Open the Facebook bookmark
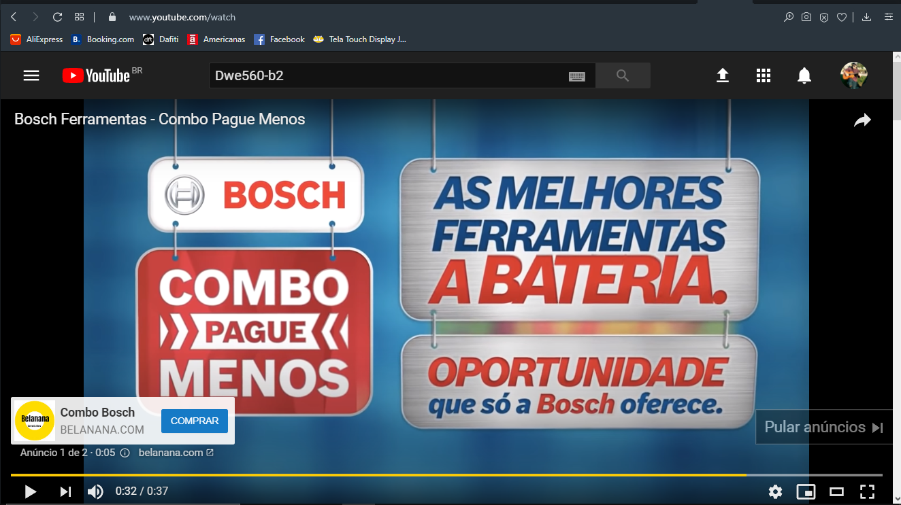901x505 pixels. click(279, 39)
